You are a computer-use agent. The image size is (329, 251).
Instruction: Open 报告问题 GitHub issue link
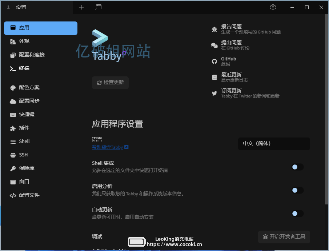coord(246,29)
